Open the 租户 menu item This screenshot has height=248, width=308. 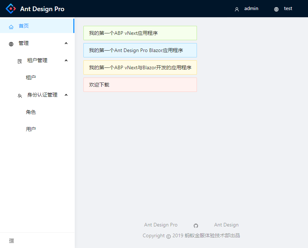point(31,78)
